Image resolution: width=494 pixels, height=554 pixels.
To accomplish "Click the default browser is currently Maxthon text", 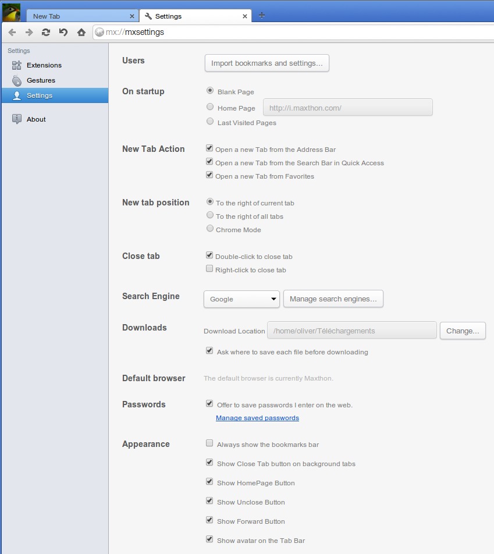I will click(x=269, y=378).
